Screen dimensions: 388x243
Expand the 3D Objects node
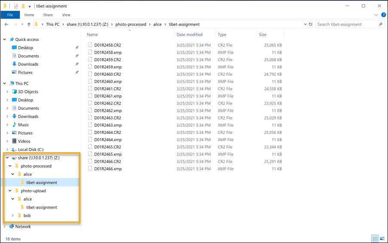point(7,92)
